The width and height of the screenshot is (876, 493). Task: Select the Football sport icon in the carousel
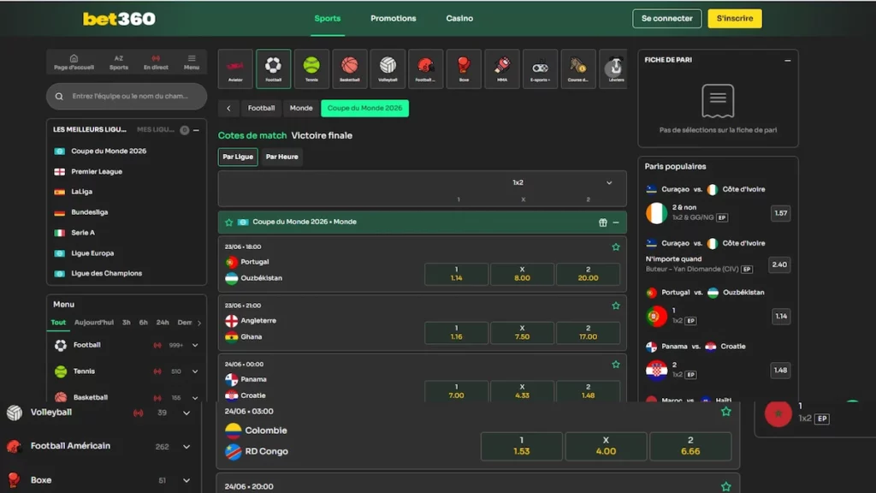tap(273, 68)
